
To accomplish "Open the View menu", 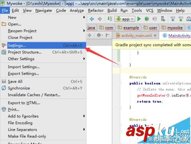I will [x=27, y=10].
